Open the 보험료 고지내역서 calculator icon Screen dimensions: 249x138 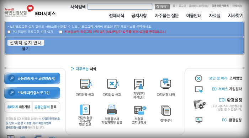140,110
